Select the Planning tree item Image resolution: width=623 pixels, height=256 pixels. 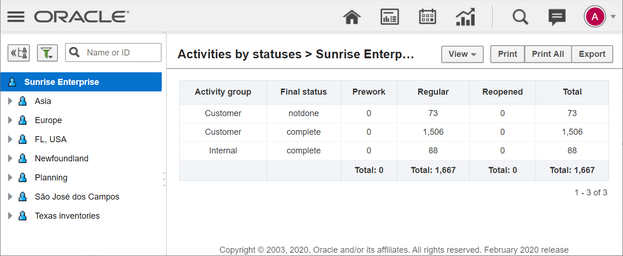[x=51, y=178]
